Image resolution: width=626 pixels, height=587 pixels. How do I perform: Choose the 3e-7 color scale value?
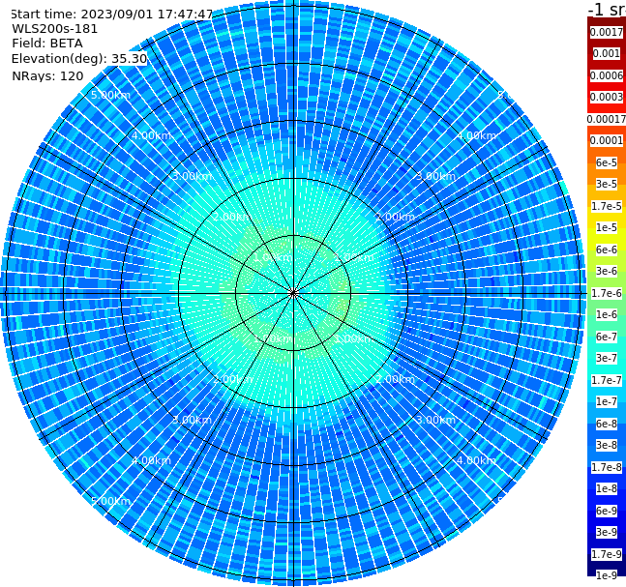pos(607,358)
